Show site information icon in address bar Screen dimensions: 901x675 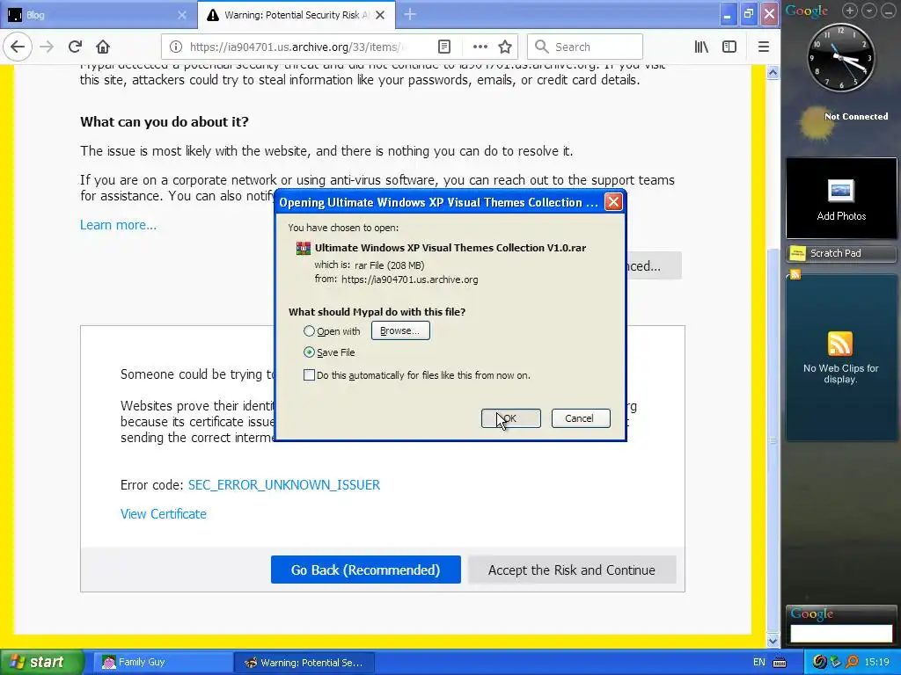point(176,47)
